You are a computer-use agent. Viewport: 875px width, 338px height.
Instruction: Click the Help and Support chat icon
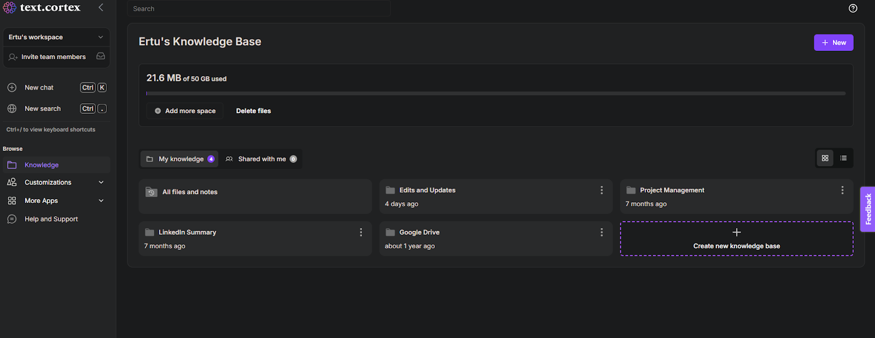[x=12, y=219]
